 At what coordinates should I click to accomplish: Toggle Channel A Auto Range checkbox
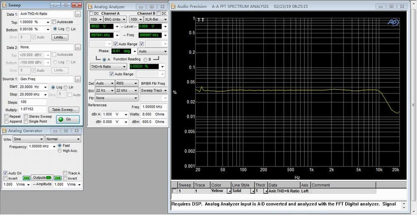[x=116, y=44]
